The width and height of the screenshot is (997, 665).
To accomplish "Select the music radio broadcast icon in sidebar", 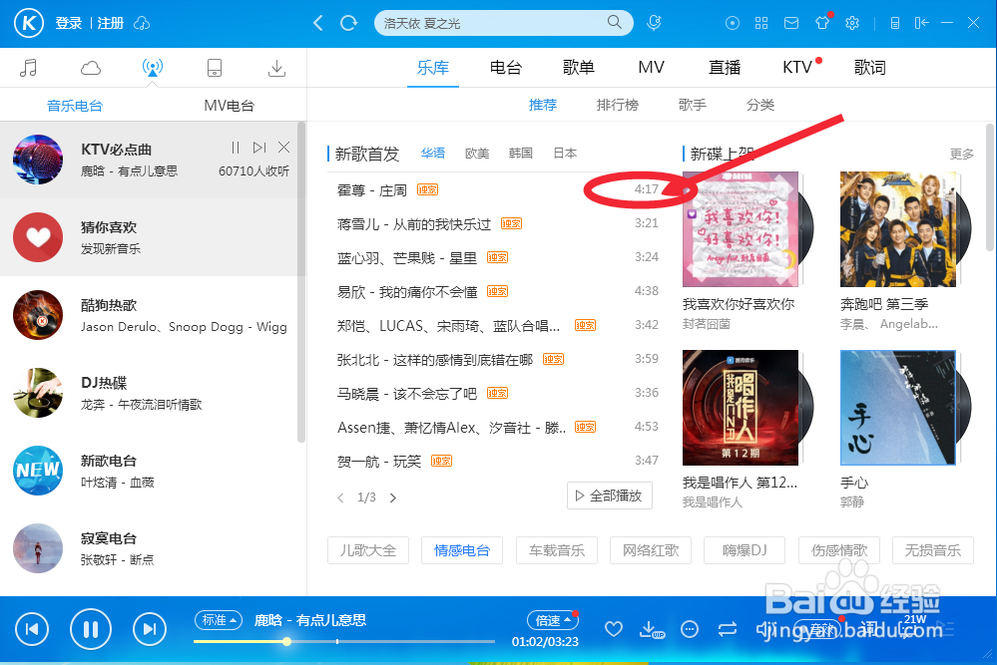I will 152,67.
